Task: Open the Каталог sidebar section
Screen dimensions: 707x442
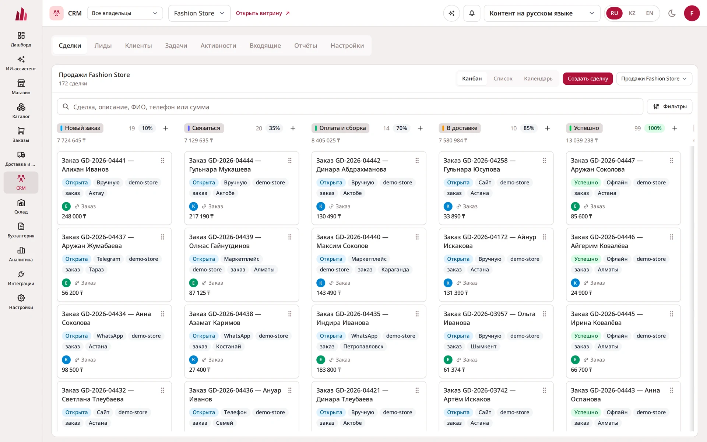Action: (21, 111)
